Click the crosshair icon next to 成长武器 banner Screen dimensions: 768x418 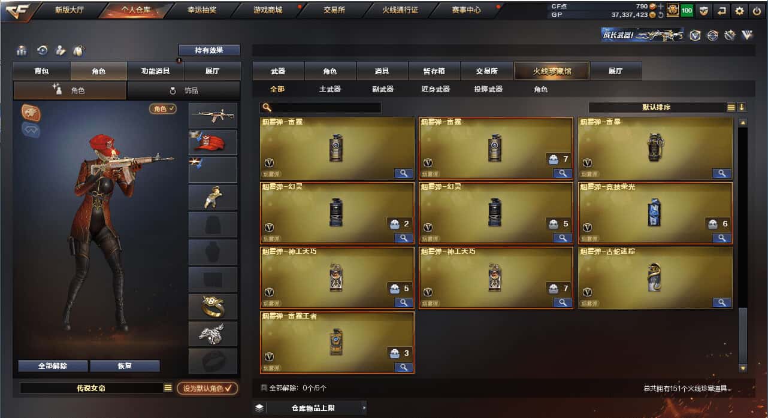(712, 35)
